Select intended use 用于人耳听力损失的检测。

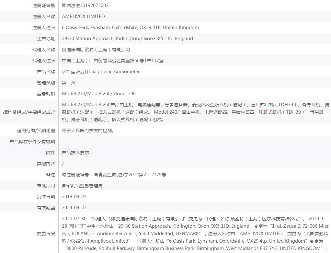[x=88, y=131]
